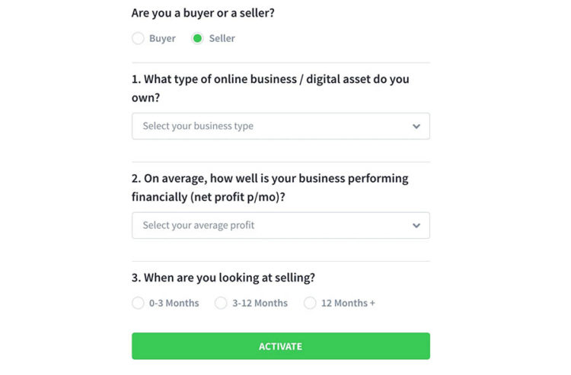Click the question 1 business type heading
571x375 pixels.
tap(270, 88)
